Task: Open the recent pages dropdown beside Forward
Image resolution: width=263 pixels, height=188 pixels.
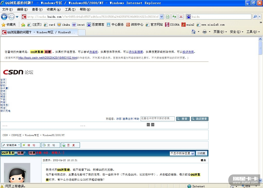Action: click(17, 17)
